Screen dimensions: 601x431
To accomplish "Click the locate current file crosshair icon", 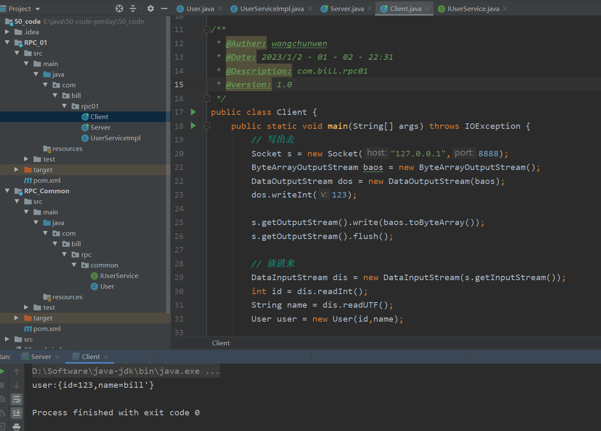I will 119,8.
